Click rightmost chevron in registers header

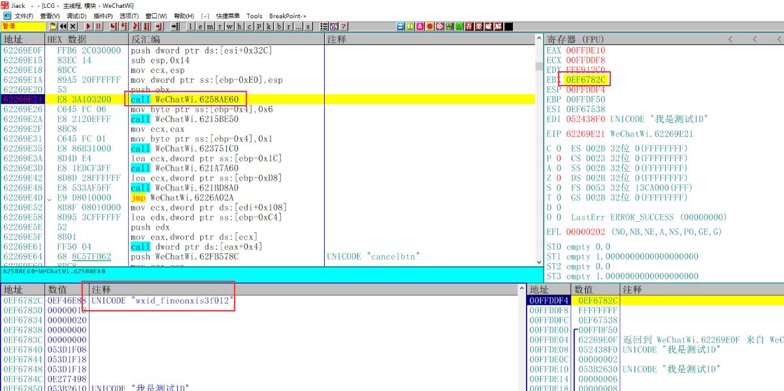pyautogui.click(x=779, y=40)
